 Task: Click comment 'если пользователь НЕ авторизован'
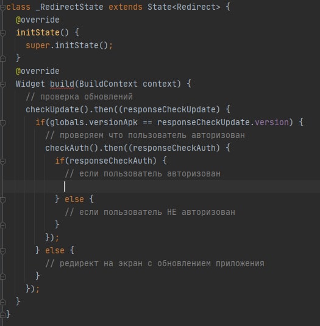150,212
